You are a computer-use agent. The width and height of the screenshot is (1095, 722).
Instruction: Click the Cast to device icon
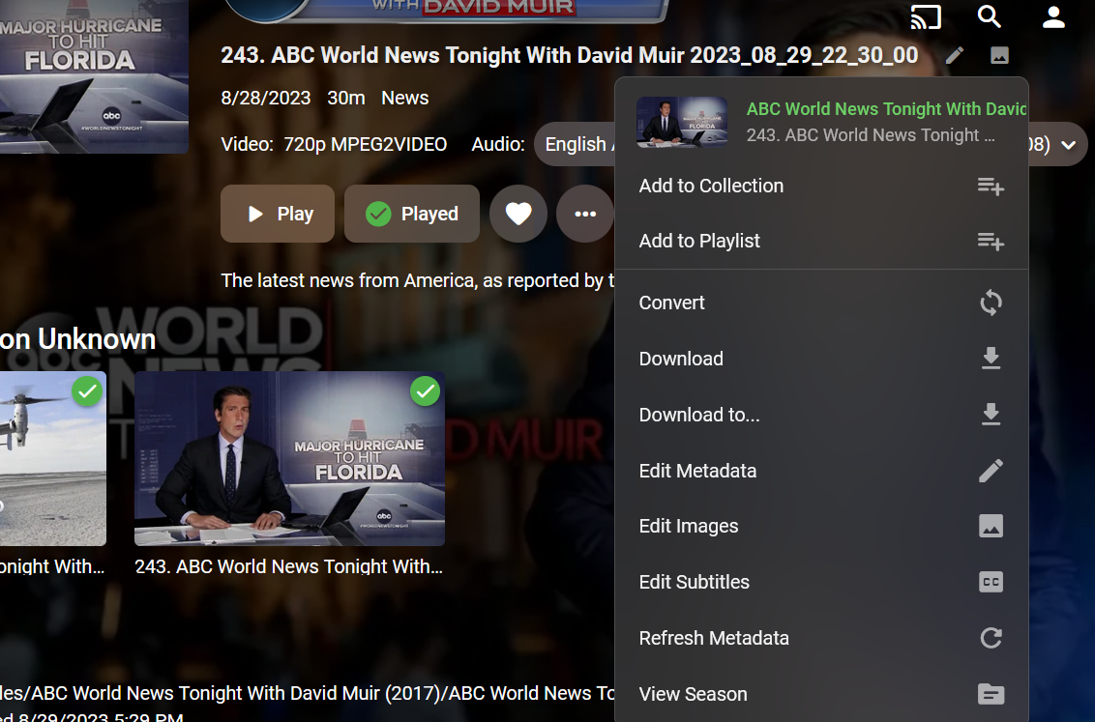[926, 17]
